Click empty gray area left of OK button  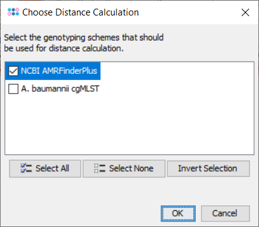coord(82,213)
